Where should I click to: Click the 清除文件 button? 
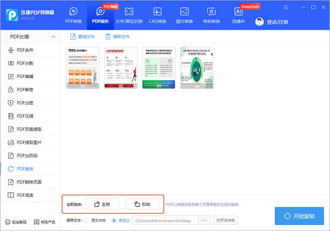click(x=117, y=37)
